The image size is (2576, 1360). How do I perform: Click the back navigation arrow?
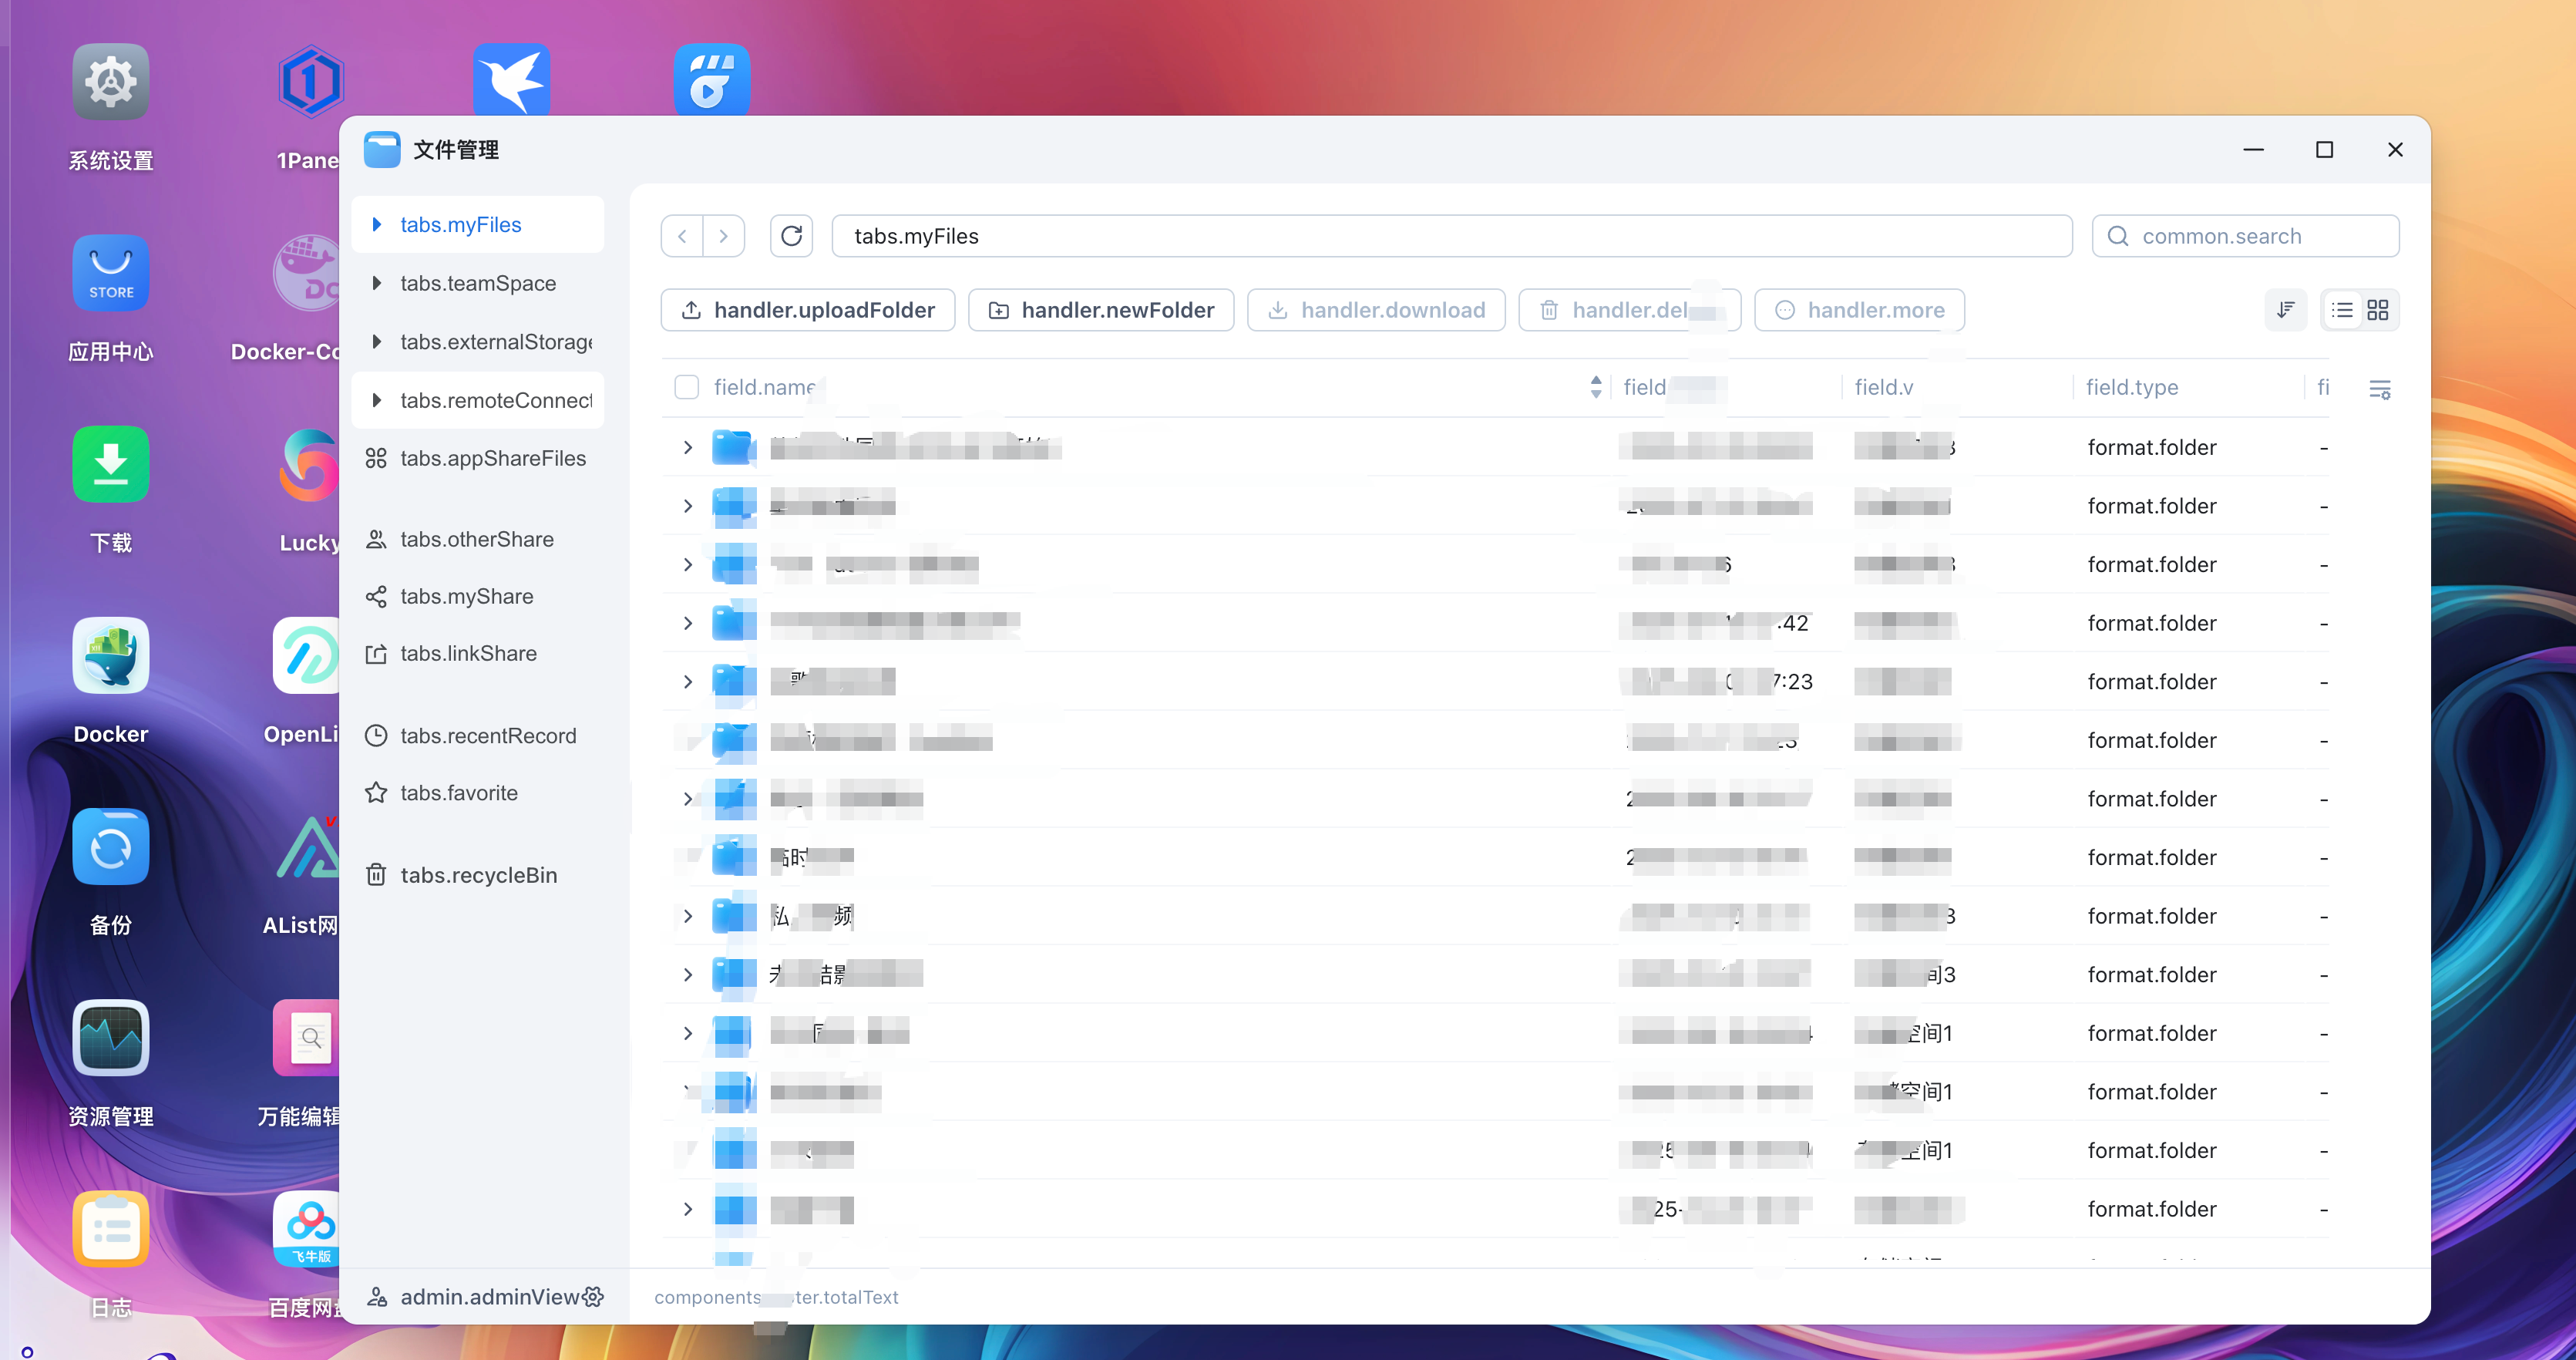point(682,236)
